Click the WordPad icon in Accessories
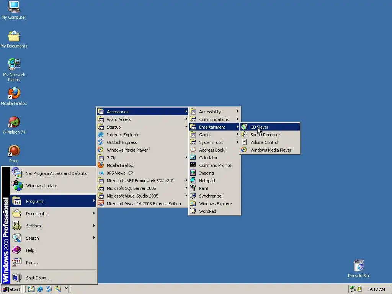The height and width of the screenshot is (294, 392). pyautogui.click(x=193, y=211)
